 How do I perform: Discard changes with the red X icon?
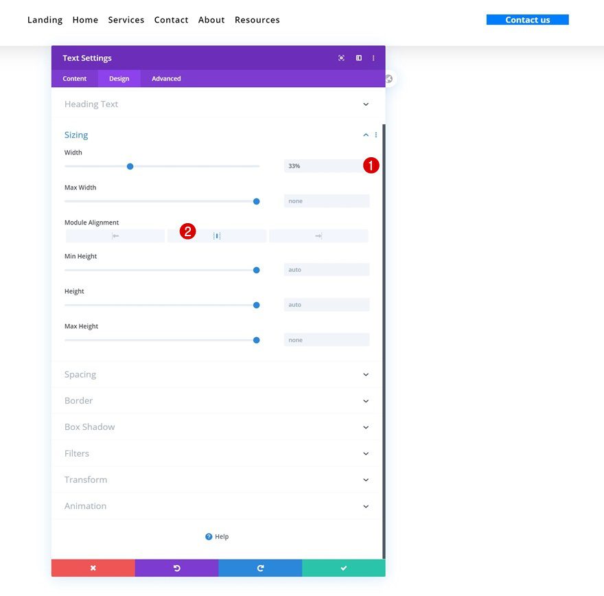click(93, 568)
